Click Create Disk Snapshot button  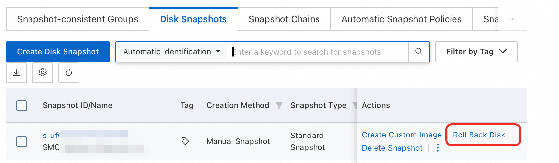(x=58, y=52)
